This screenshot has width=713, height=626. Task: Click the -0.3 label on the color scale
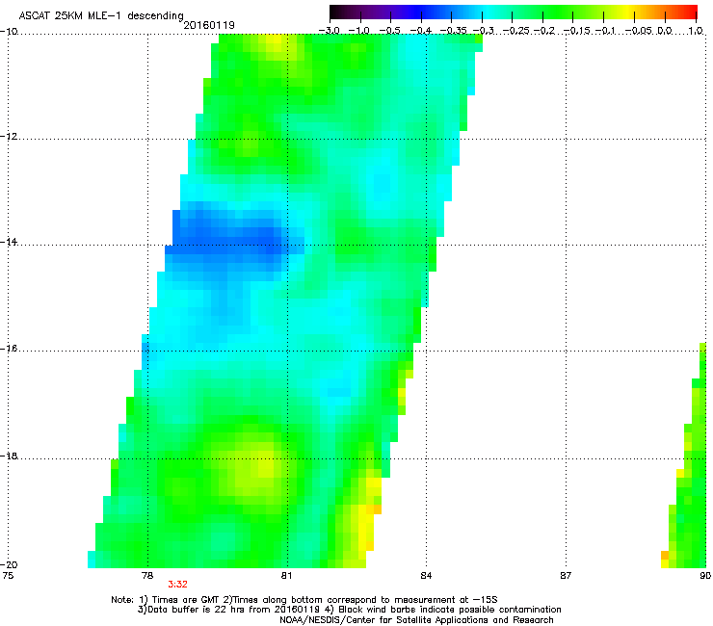(x=484, y=31)
